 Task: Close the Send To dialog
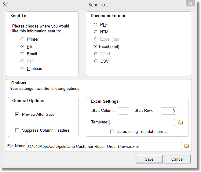tap(191, 4)
